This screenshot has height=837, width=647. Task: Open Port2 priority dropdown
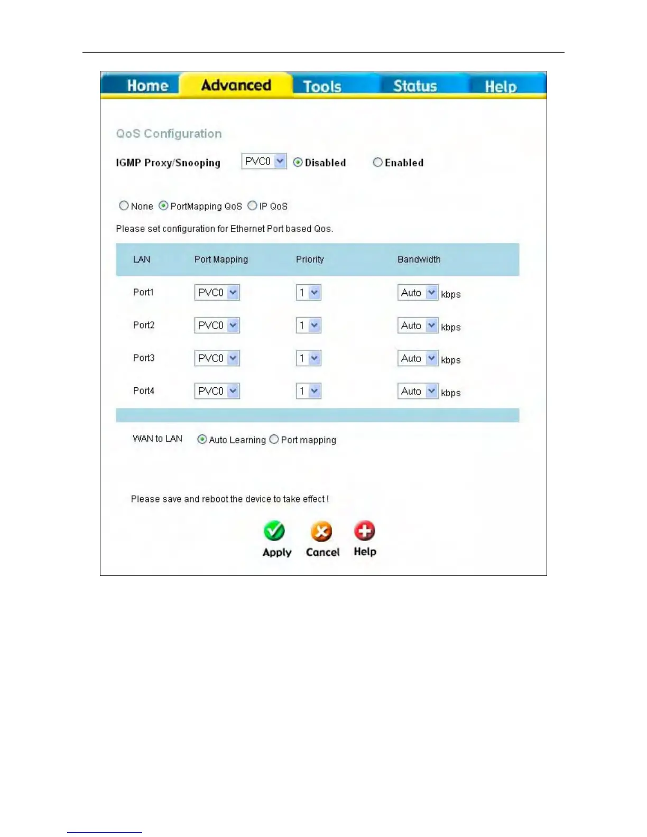tap(309, 325)
